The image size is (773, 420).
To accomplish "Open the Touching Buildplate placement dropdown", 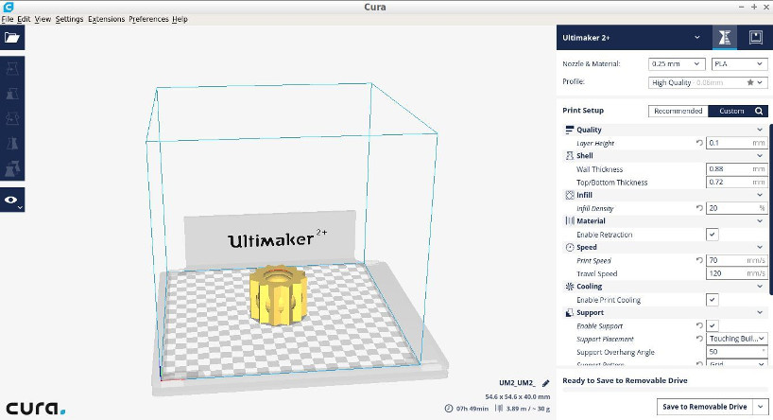I will click(736, 339).
